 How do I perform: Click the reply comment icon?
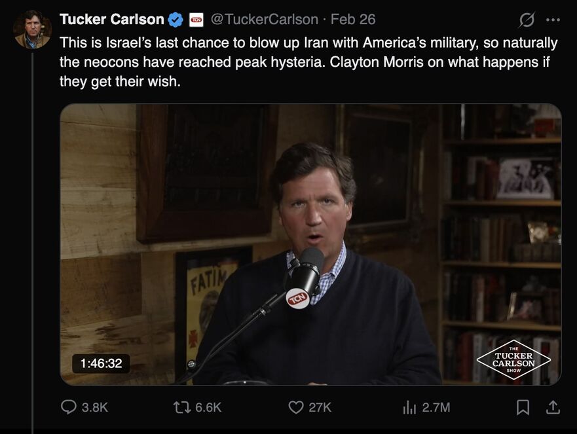69,407
